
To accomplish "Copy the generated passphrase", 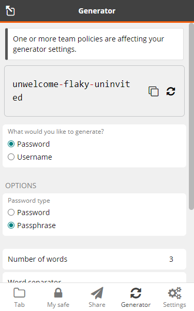I will (154, 91).
